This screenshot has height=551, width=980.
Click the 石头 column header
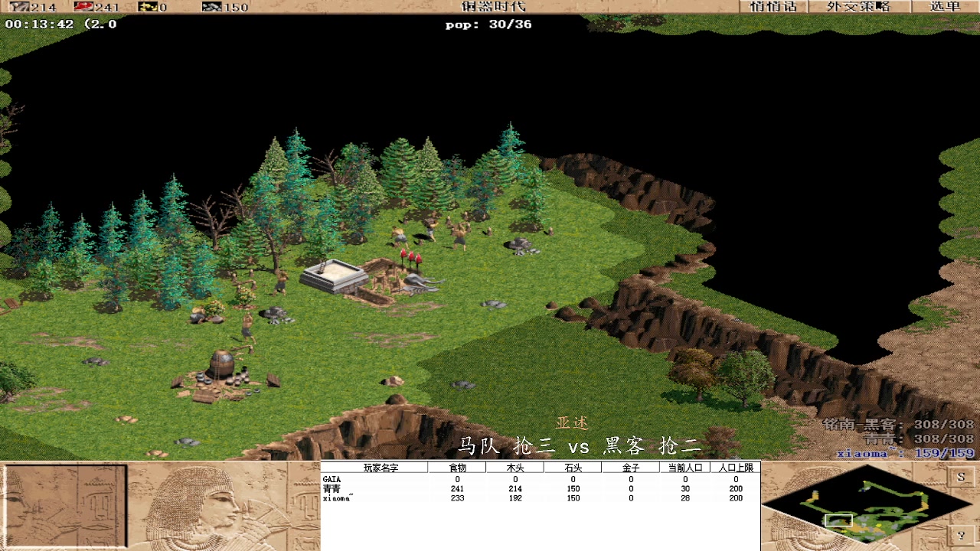pyautogui.click(x=573, y=468)
